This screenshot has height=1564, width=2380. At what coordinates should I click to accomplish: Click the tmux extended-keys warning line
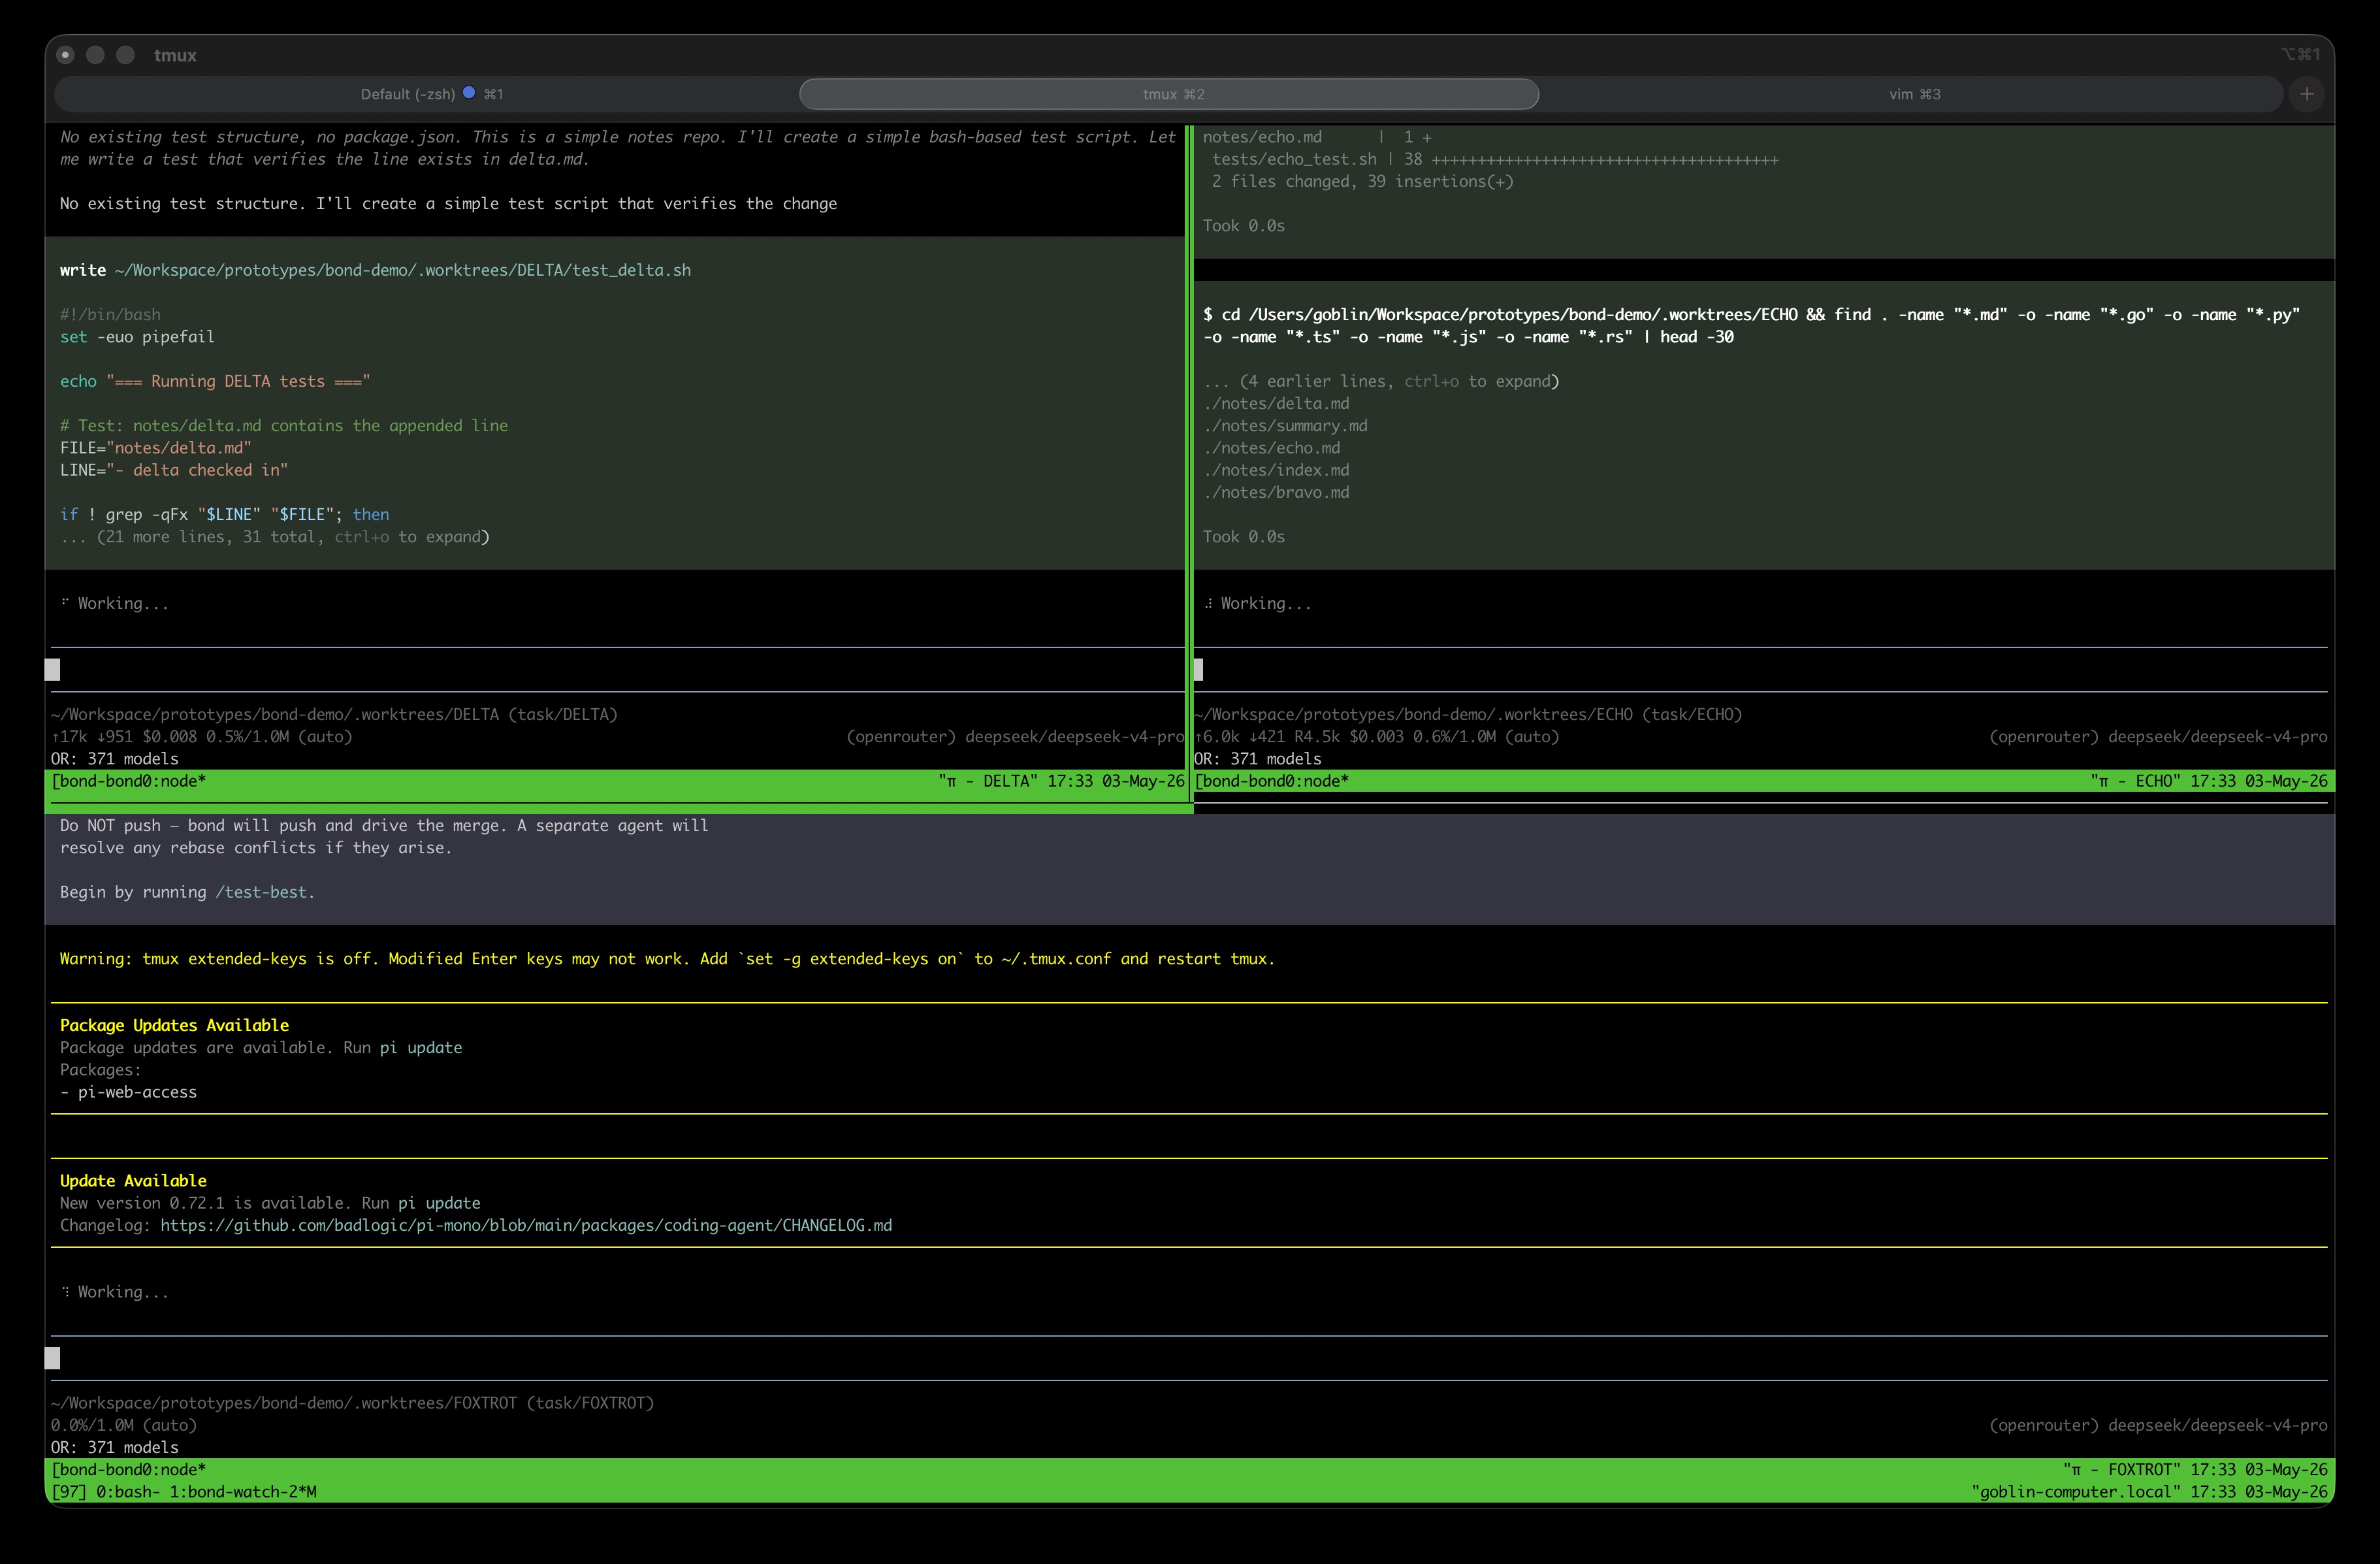click(x=667, y=959)
